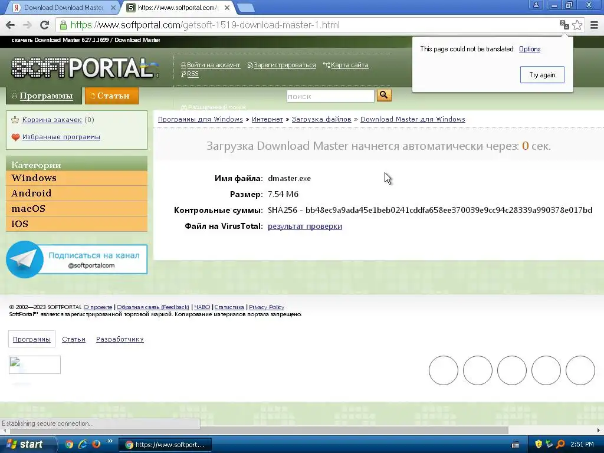
Task: Open Download Master для Windows breadcrumb
Action: [412, 119]
